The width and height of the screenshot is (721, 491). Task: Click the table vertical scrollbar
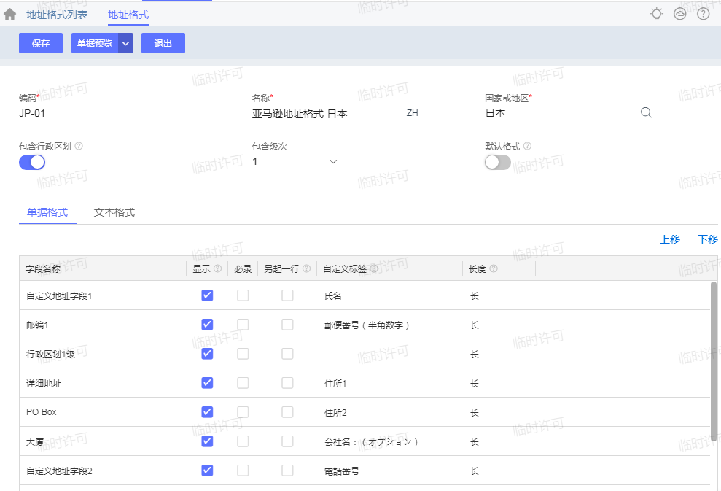[x=714, y=361]
